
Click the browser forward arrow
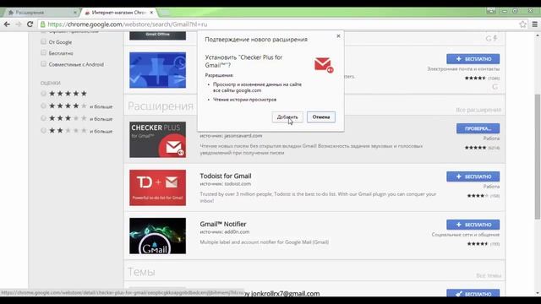pos(19,24)
